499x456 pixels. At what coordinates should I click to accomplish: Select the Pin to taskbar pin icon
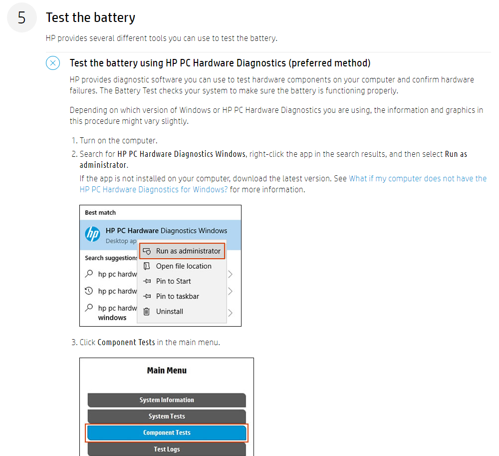[x=147, y=296]
